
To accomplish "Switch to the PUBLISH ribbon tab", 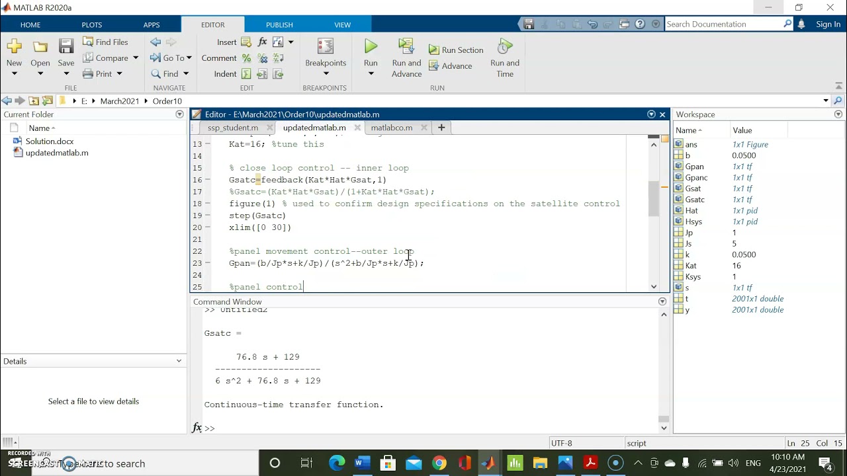I will (279, 24).
